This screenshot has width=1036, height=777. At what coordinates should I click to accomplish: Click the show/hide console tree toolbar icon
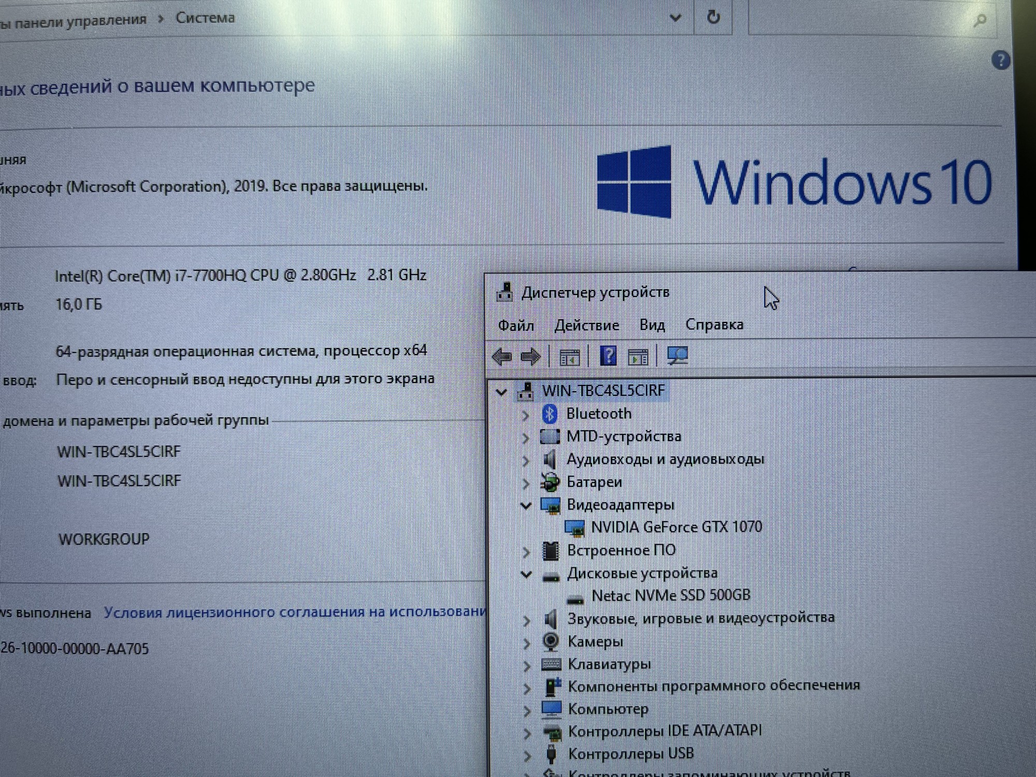pos(569,357)
